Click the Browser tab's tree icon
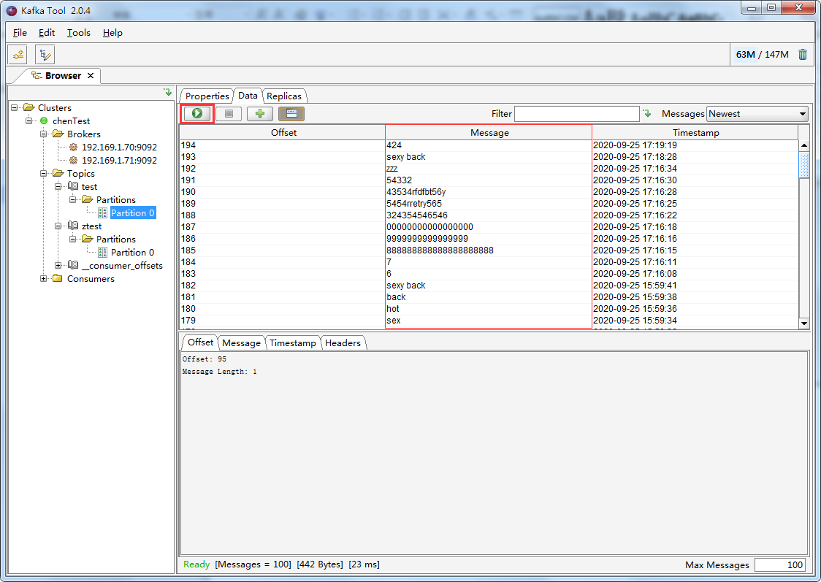Image resolution: width=821 pixels, height=582 pixels. [36, 75]
